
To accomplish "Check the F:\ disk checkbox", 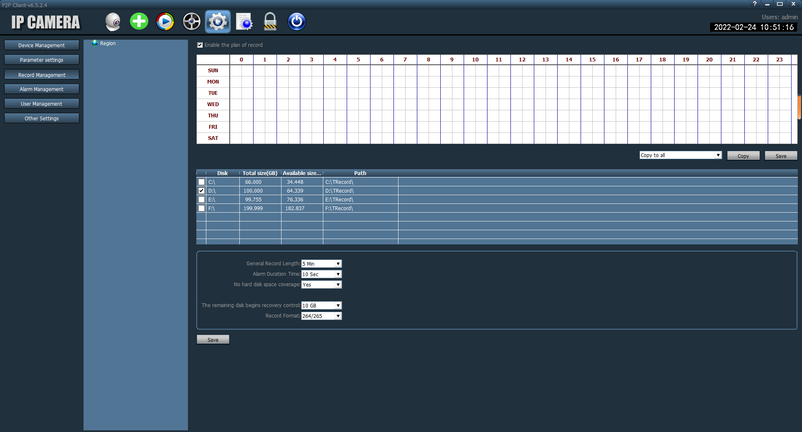I will point(201,208).
